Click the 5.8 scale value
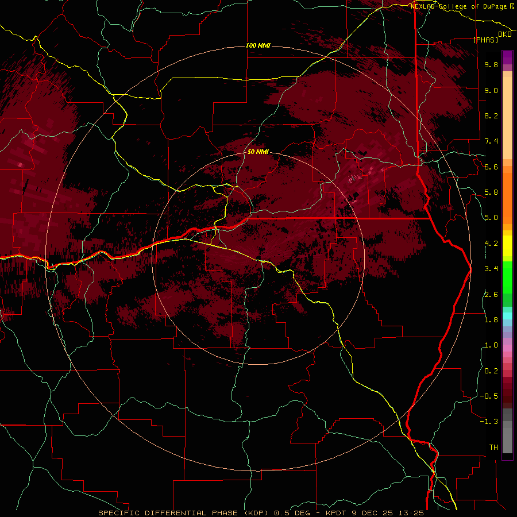517x517 pixels. tap(491, 192)
